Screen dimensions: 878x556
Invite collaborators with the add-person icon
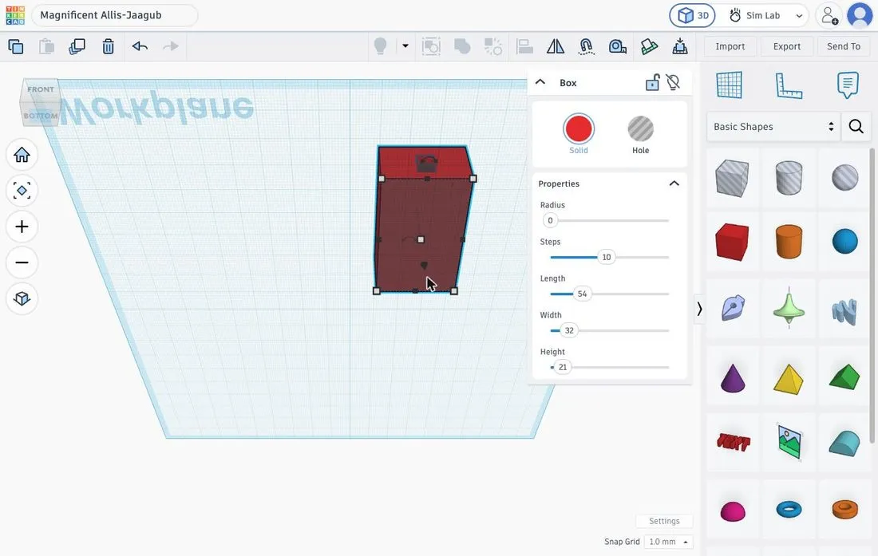[x=829, y=16]
